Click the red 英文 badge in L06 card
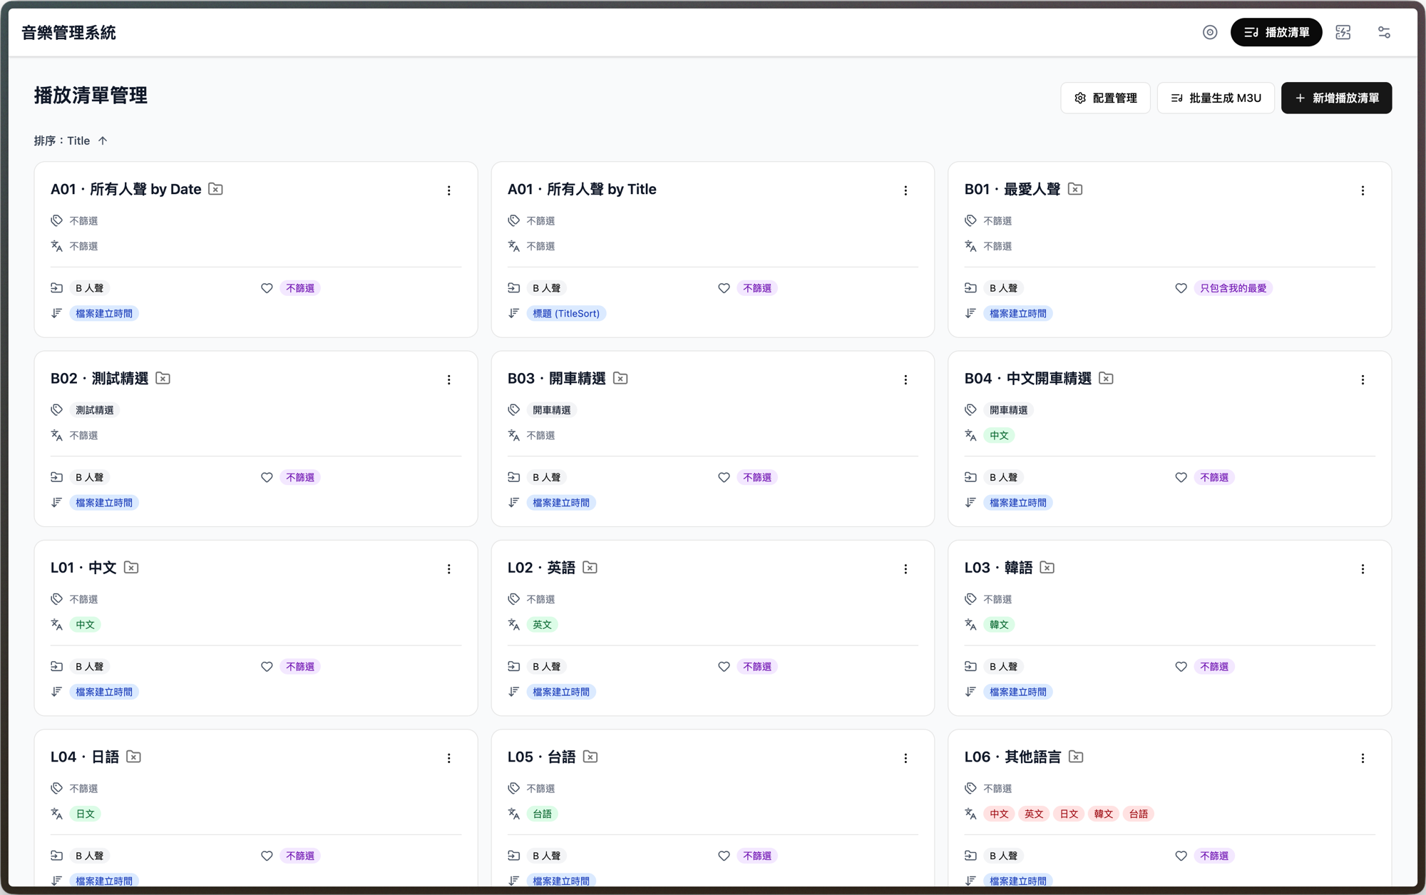The image size is (1426, 895). 1034,814
